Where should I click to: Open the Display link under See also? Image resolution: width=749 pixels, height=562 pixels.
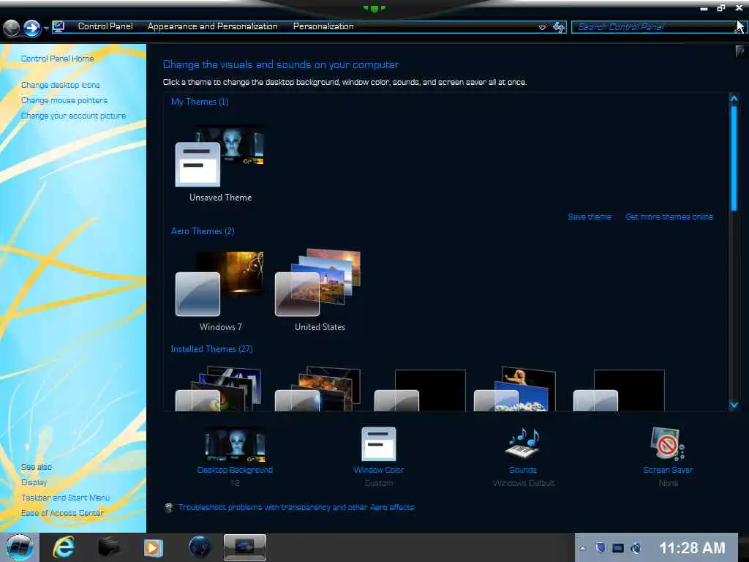pyautogui.click(x=34, y=482)
